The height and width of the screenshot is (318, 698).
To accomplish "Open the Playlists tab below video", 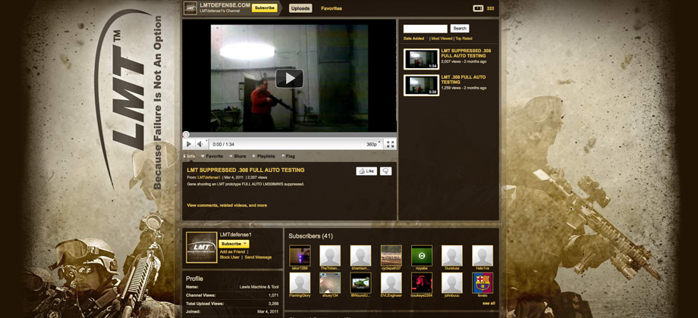I will [263, 156].
